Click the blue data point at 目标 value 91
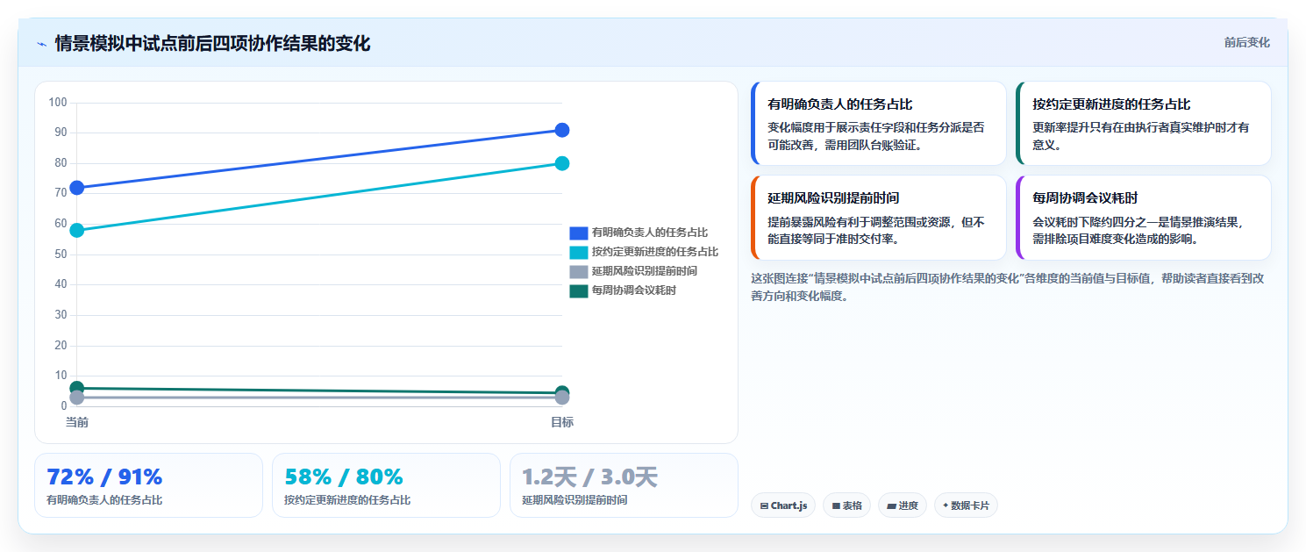The height and width of the screenshot is (552, 1306). (x=562, y=130)
